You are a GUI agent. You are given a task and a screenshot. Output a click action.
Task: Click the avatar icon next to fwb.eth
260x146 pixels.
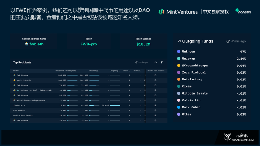[27, 44]
